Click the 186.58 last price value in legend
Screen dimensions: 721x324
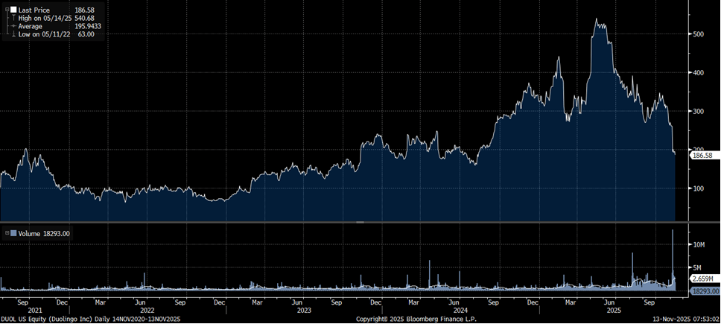[83, 10]
